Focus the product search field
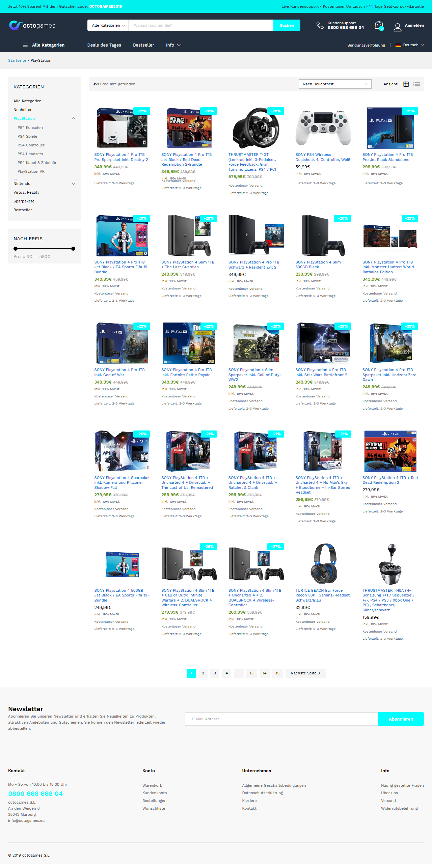 (201, 25)
